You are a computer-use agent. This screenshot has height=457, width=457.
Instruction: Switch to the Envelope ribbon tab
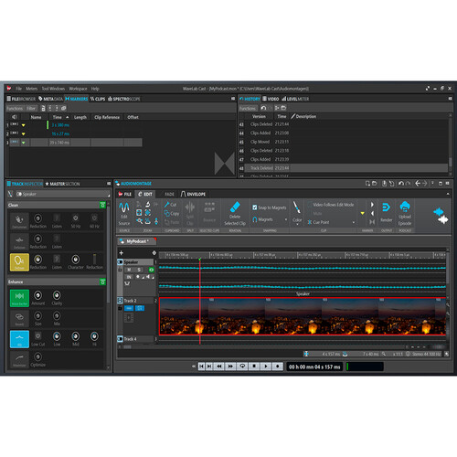click(x=193, y=194)
